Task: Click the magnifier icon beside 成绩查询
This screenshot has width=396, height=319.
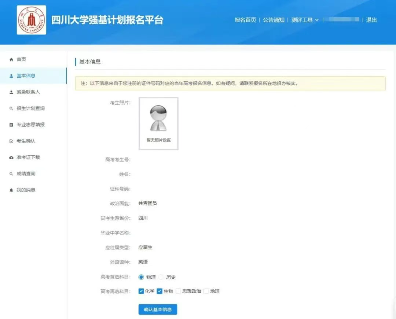Action: (11, 174)
